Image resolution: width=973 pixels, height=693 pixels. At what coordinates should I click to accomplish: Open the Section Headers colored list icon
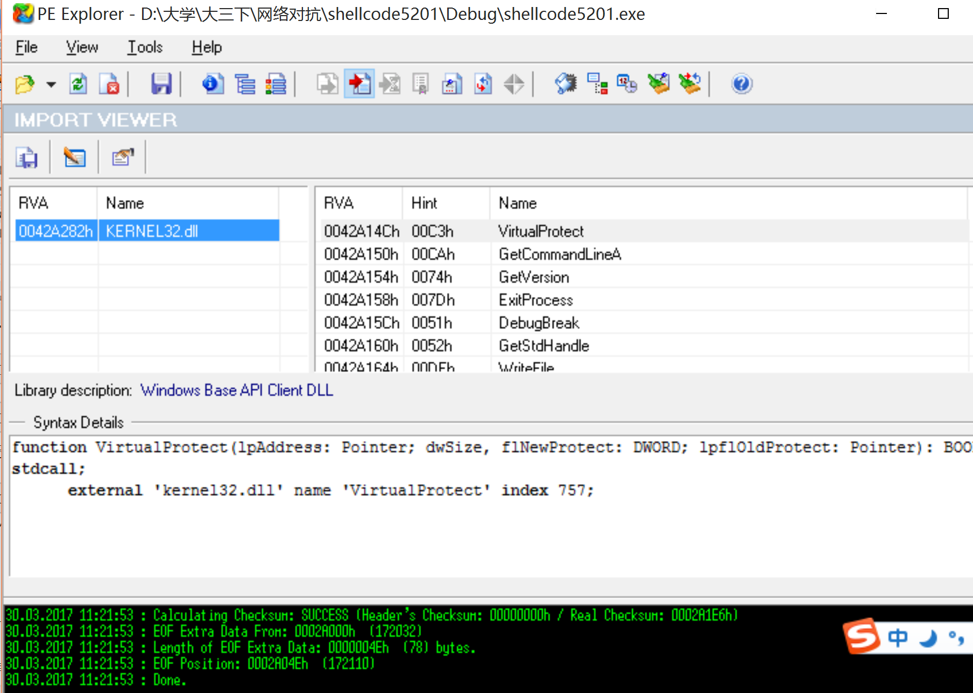pos(276,84)
